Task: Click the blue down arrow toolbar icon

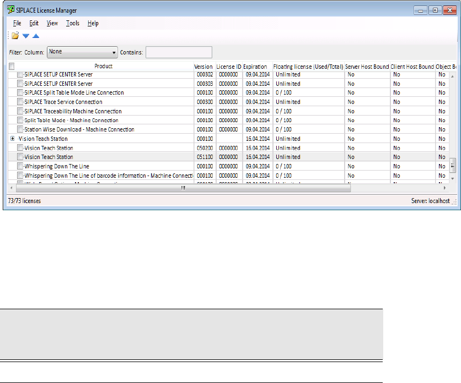Action: click(x=25, y=36)
